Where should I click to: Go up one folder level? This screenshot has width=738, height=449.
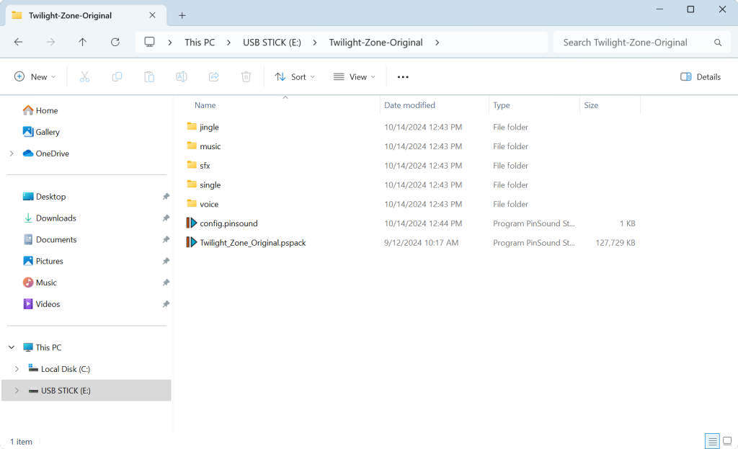[82, 43]
